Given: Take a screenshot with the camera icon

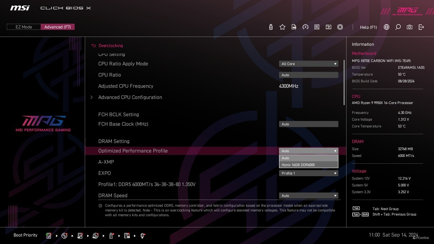Looking at the screenshot, I should (x=410, y=27).
